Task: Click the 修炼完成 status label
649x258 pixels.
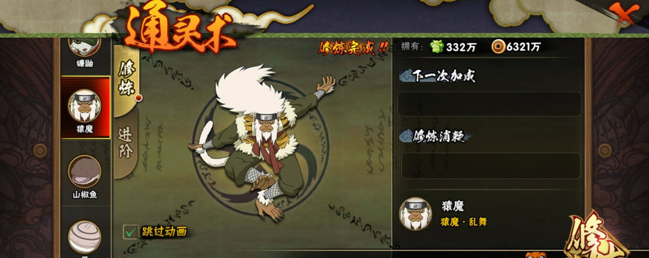Action: (353, 48)
